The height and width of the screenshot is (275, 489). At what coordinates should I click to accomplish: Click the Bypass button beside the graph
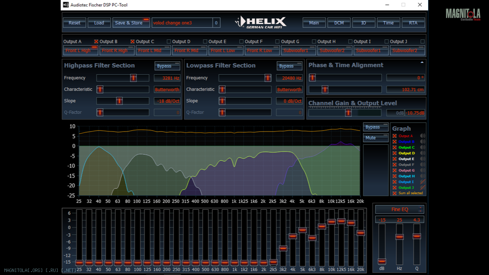[x=375, y=127]
